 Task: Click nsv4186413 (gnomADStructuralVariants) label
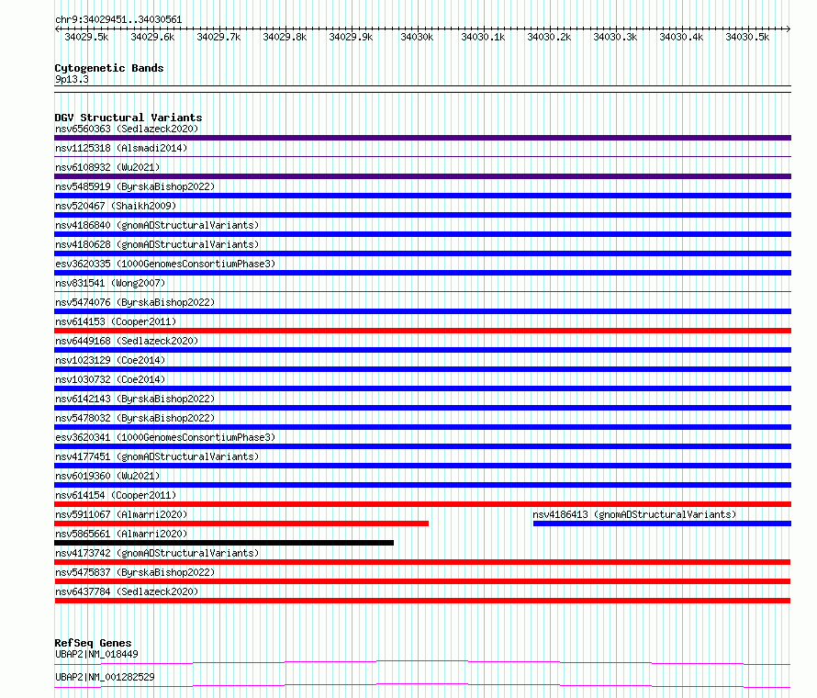pos(634,514)
